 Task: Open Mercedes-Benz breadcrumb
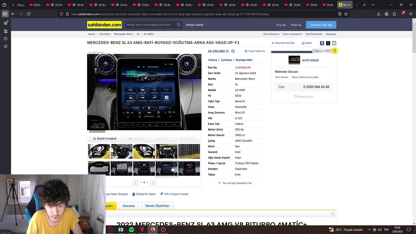point(123,34)
